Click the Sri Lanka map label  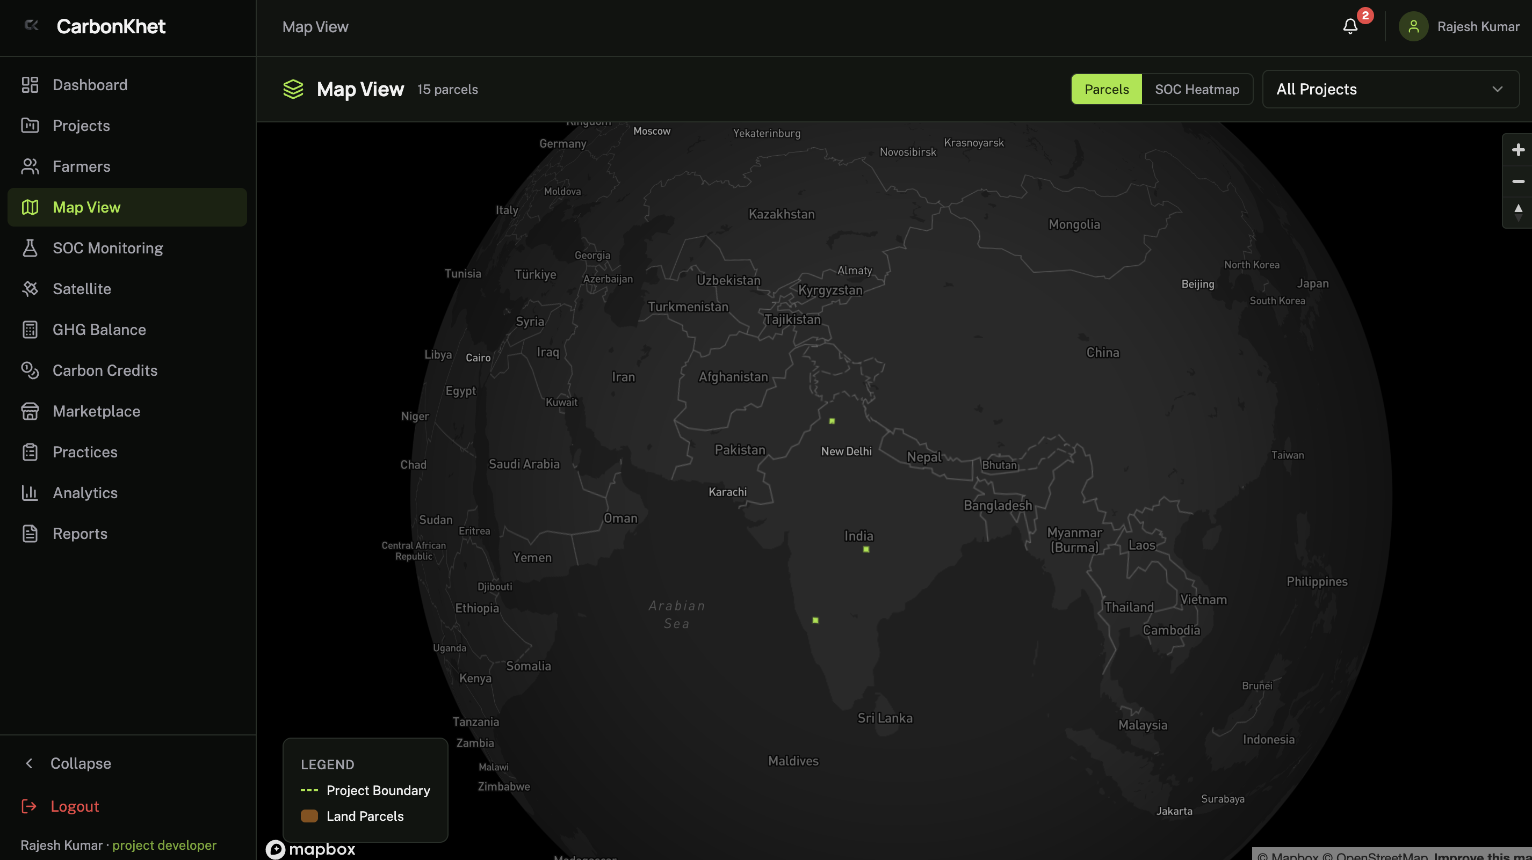[884, 718]
